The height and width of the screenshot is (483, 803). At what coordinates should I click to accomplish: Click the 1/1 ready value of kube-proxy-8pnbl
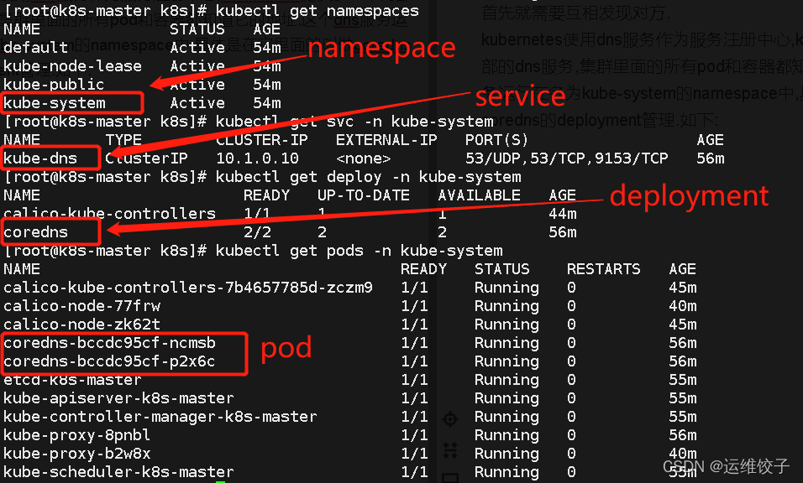click(414, 435)
